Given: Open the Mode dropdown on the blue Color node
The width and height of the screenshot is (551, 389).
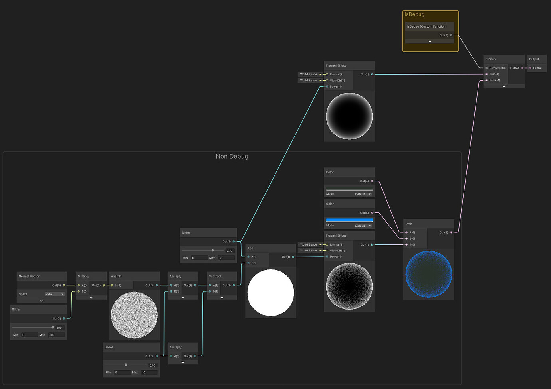Looking at the screenshot, I should point(363,226).
